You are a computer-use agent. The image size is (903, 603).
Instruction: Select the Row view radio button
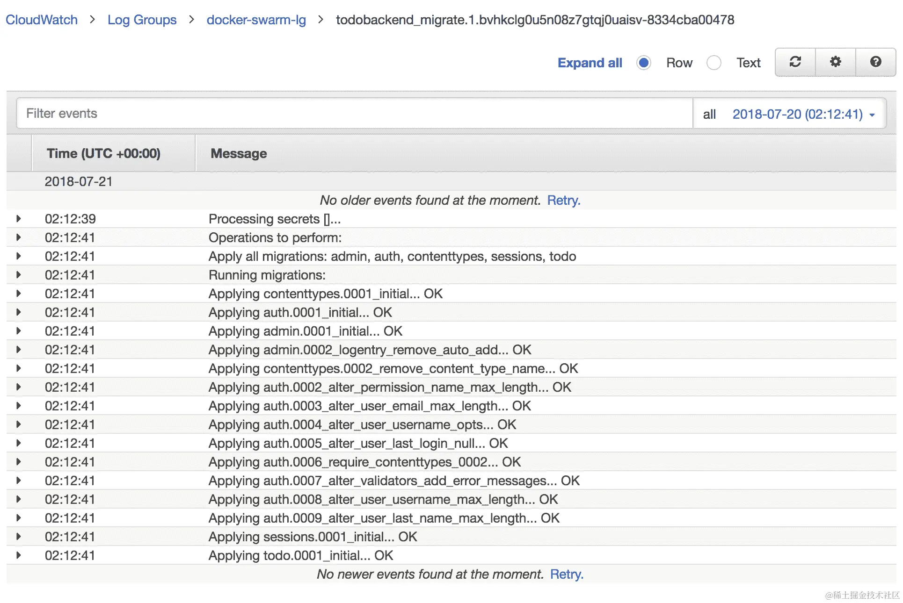[x=644, y=63]
